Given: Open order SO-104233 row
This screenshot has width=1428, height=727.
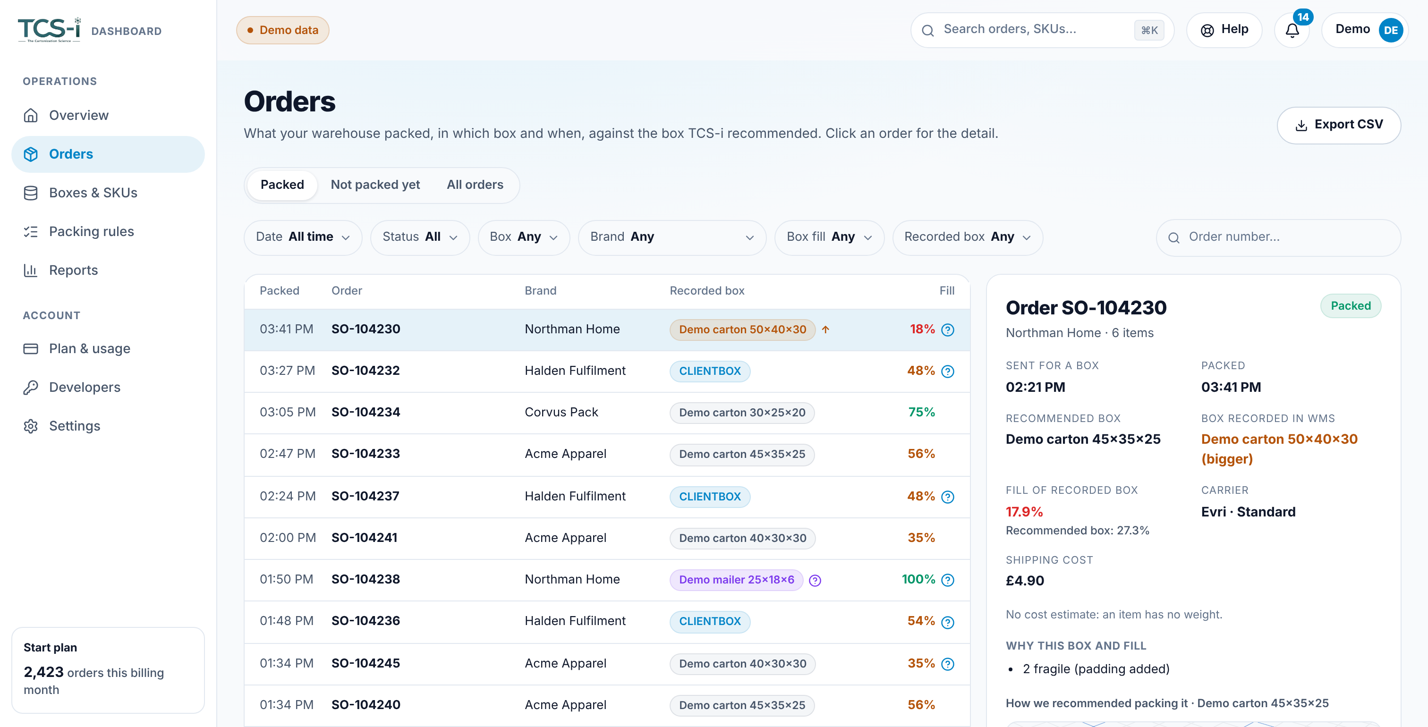Looking at the screenshot, I should [x=607, y=454].
